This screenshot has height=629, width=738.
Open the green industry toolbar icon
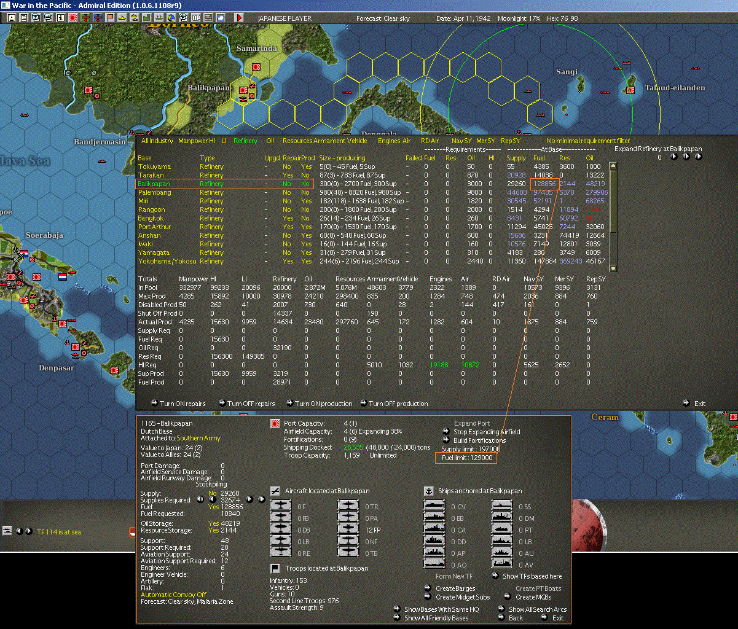147,18
